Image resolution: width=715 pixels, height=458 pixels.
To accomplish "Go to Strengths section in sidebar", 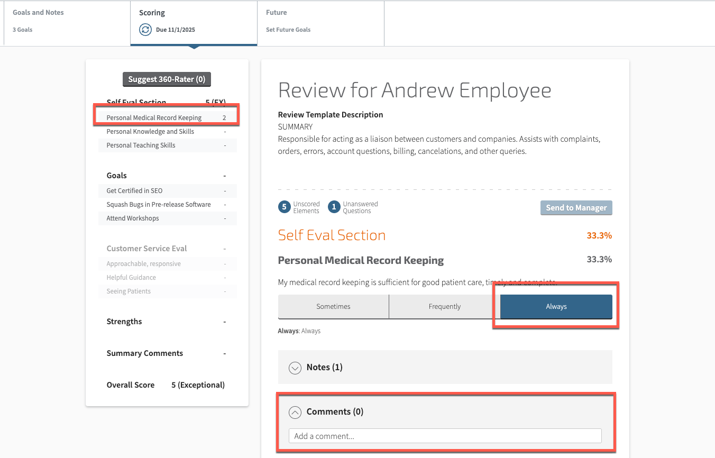I will (124, 322).
